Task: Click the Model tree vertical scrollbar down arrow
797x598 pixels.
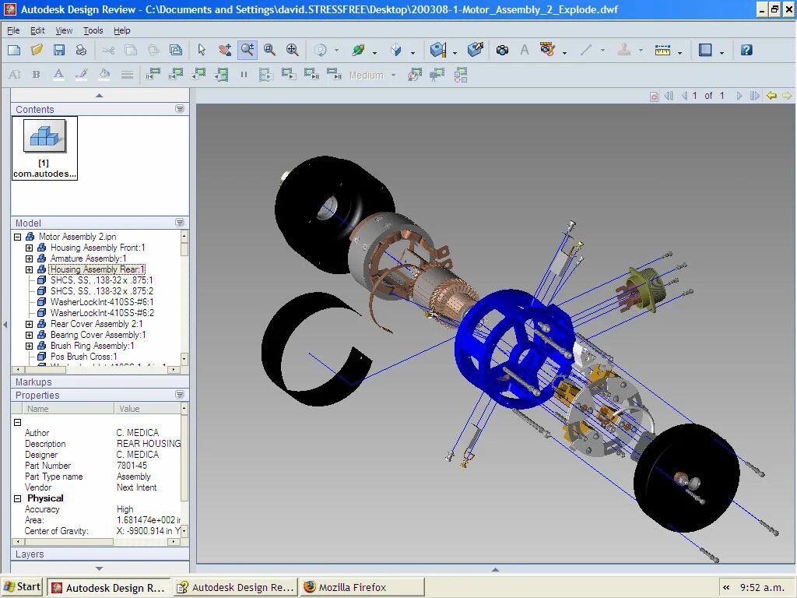Action: (x=184, y=359)
